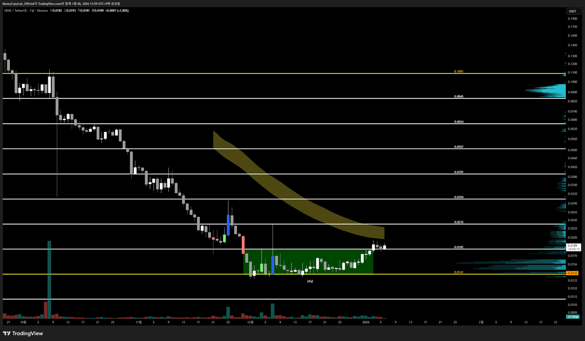Click the 34일 text label under the green box

[x=309, y=281]
